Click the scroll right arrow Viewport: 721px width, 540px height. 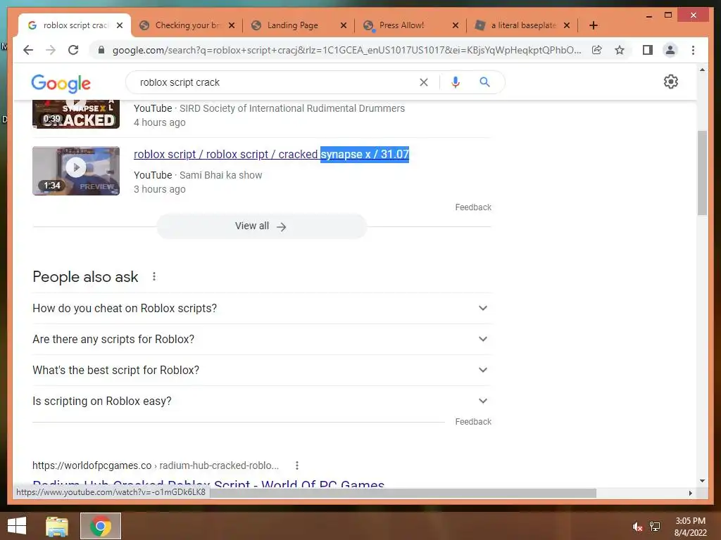click(x=690, y=493)
